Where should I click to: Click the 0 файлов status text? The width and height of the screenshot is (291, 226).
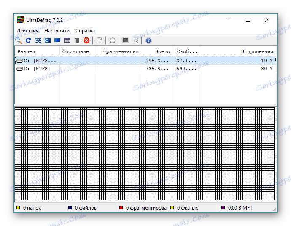(x=86, y=208)
